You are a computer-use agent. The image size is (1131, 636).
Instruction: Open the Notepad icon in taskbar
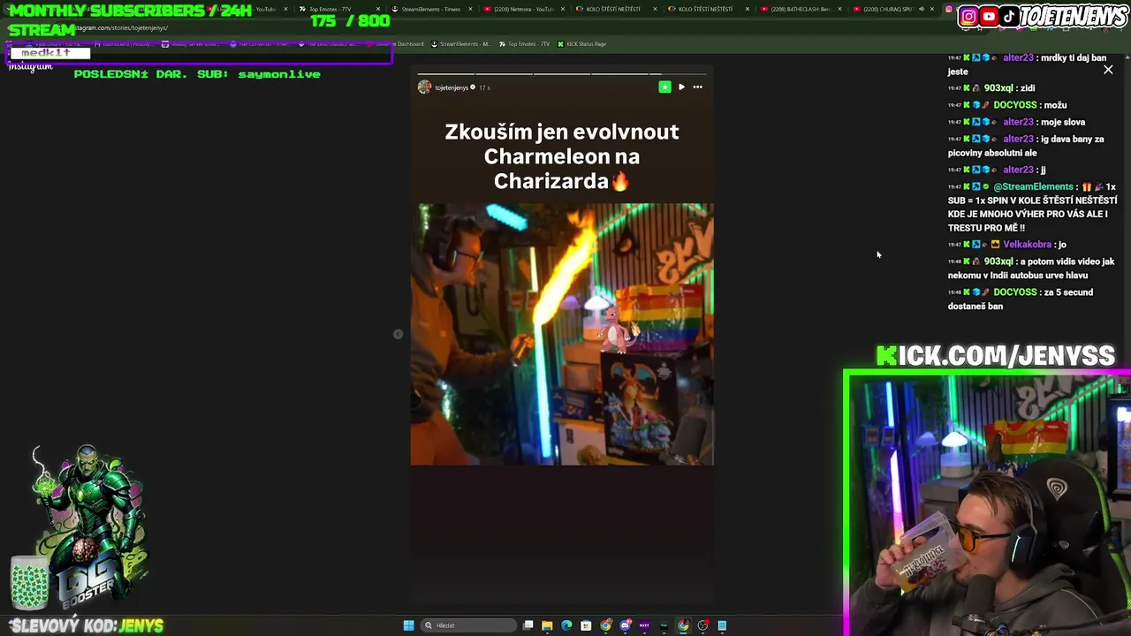point(722,625)
